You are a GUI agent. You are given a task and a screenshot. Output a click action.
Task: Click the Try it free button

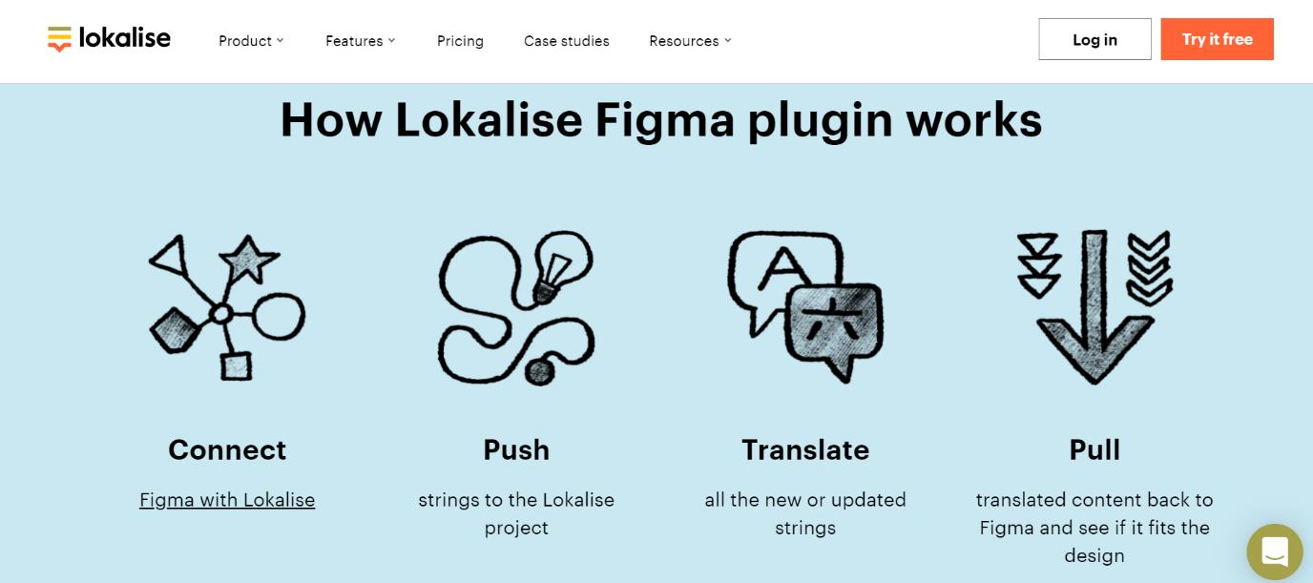click(x=1217, y=39)
